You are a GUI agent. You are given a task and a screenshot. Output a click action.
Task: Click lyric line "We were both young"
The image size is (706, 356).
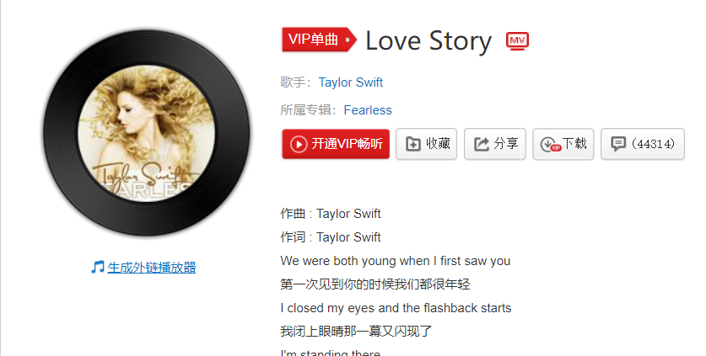pyautogui.click(x=396, y=261)
